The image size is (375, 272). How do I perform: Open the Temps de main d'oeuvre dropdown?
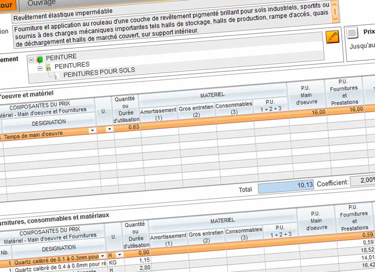(92, 130)
